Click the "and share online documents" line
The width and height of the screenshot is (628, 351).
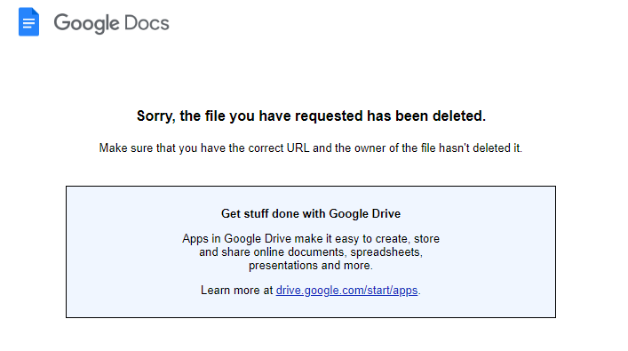pyautogui.click(x=311, y=252)
